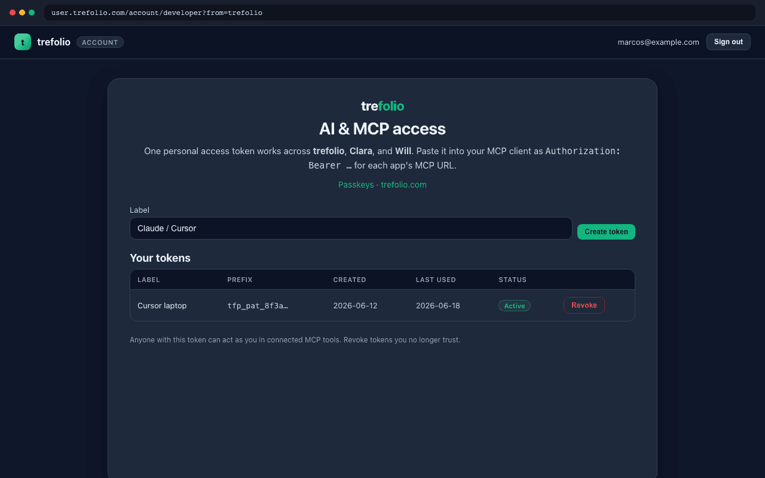Viewport: 765px width, 478px height.
Task: Click the trefolio brand name in header
Action: pos(54,42)
